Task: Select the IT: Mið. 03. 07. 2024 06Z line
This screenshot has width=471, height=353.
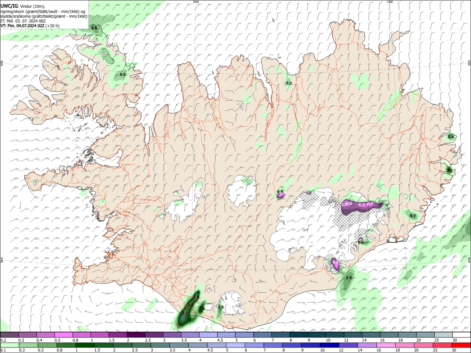Action: [23, 21]
